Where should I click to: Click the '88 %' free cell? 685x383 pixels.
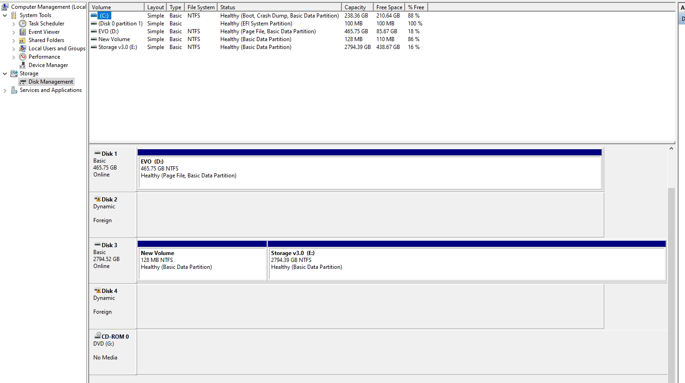click(x=414, y=16)
